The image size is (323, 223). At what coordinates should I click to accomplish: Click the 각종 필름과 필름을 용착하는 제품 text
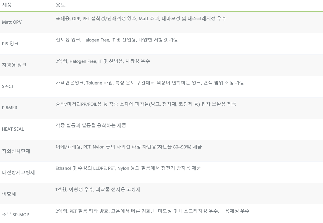click(91, 125)
